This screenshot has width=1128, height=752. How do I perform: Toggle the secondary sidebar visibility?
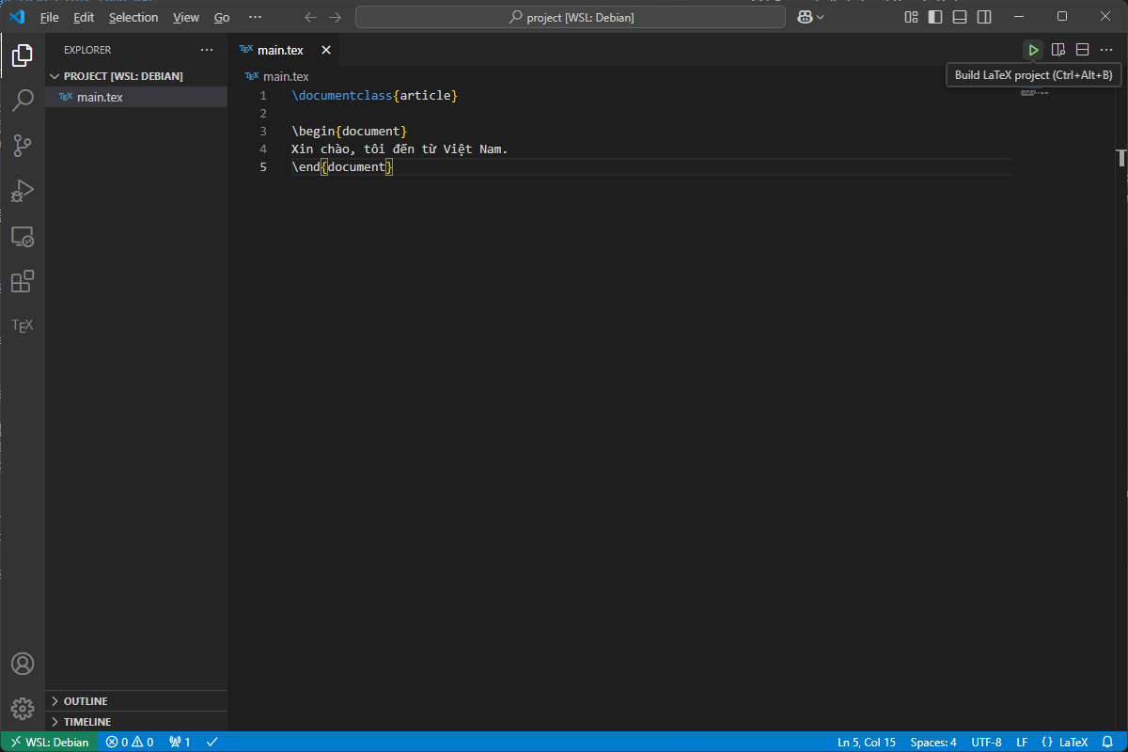click(983, 16)
